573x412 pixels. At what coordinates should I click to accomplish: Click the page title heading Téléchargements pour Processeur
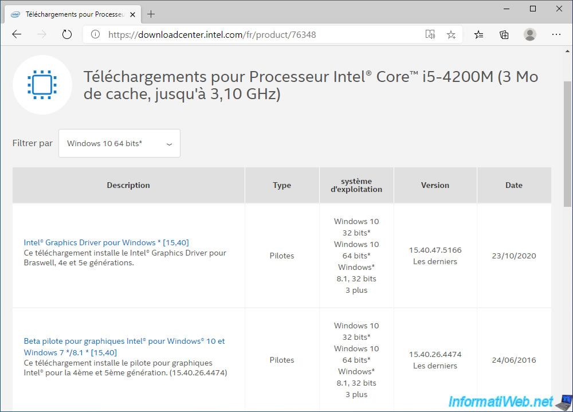coord(311,85)
